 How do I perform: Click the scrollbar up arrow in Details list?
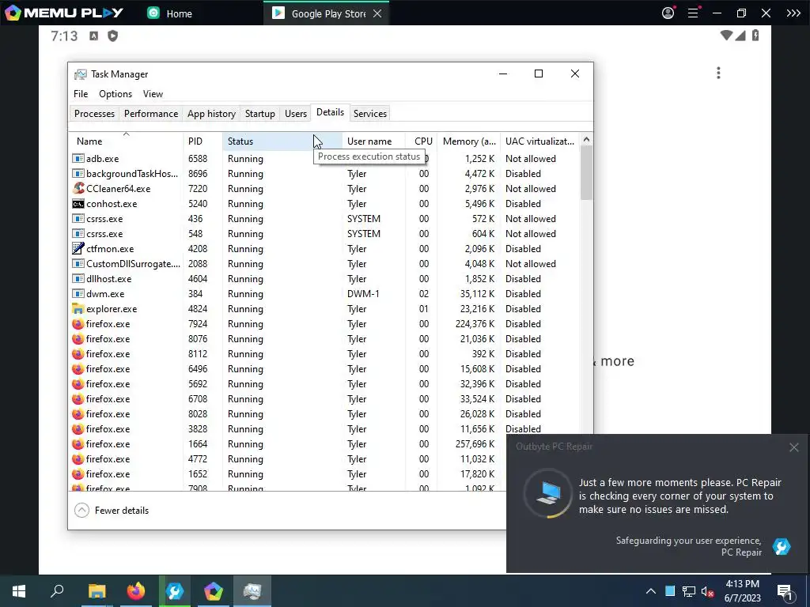[x=586, y=139]
